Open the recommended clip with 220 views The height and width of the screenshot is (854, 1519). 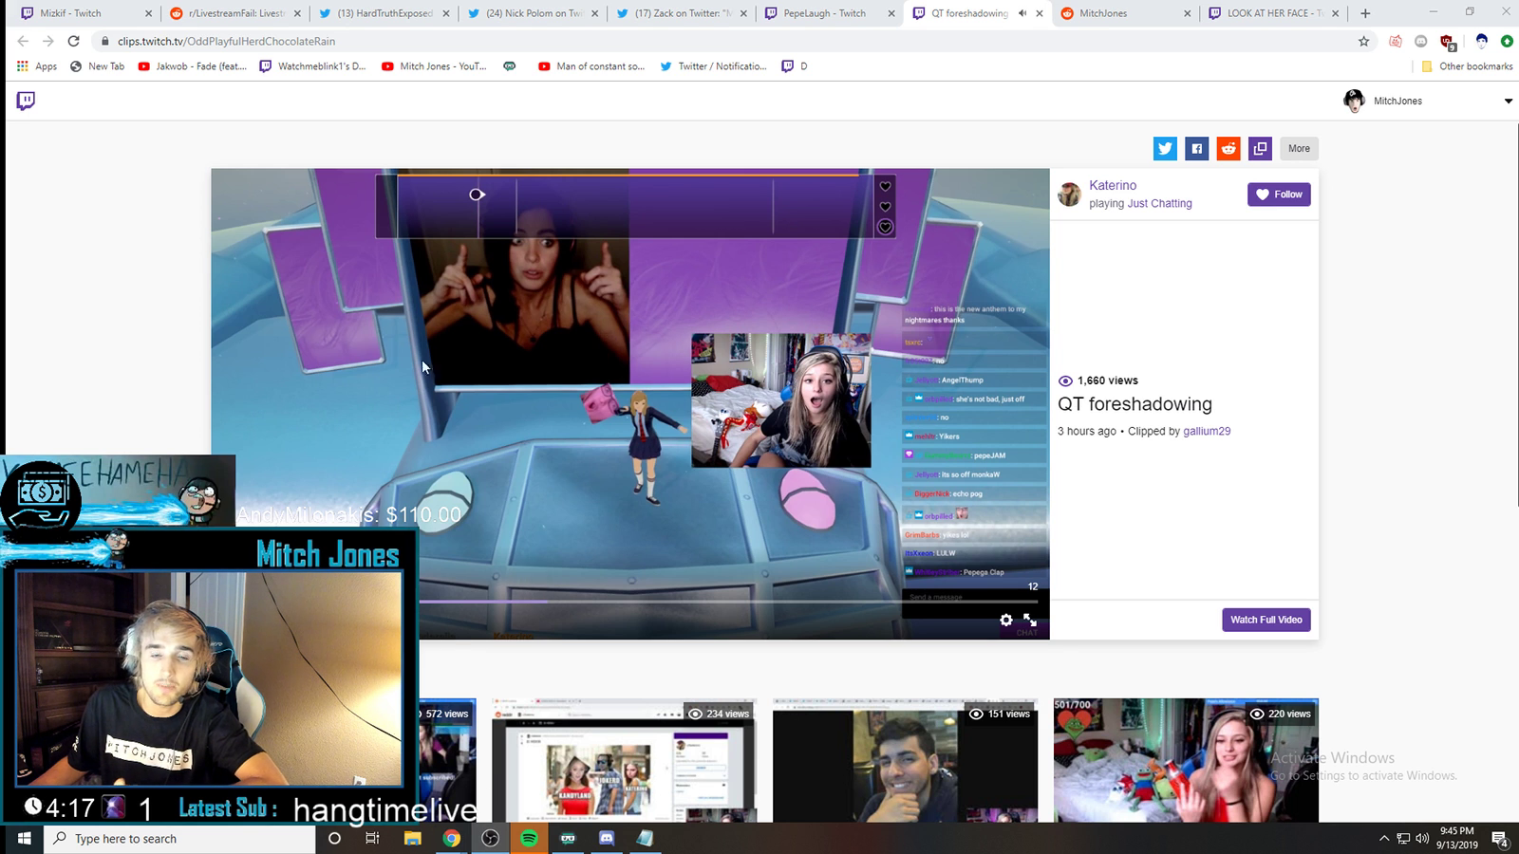click(1186, 761)
